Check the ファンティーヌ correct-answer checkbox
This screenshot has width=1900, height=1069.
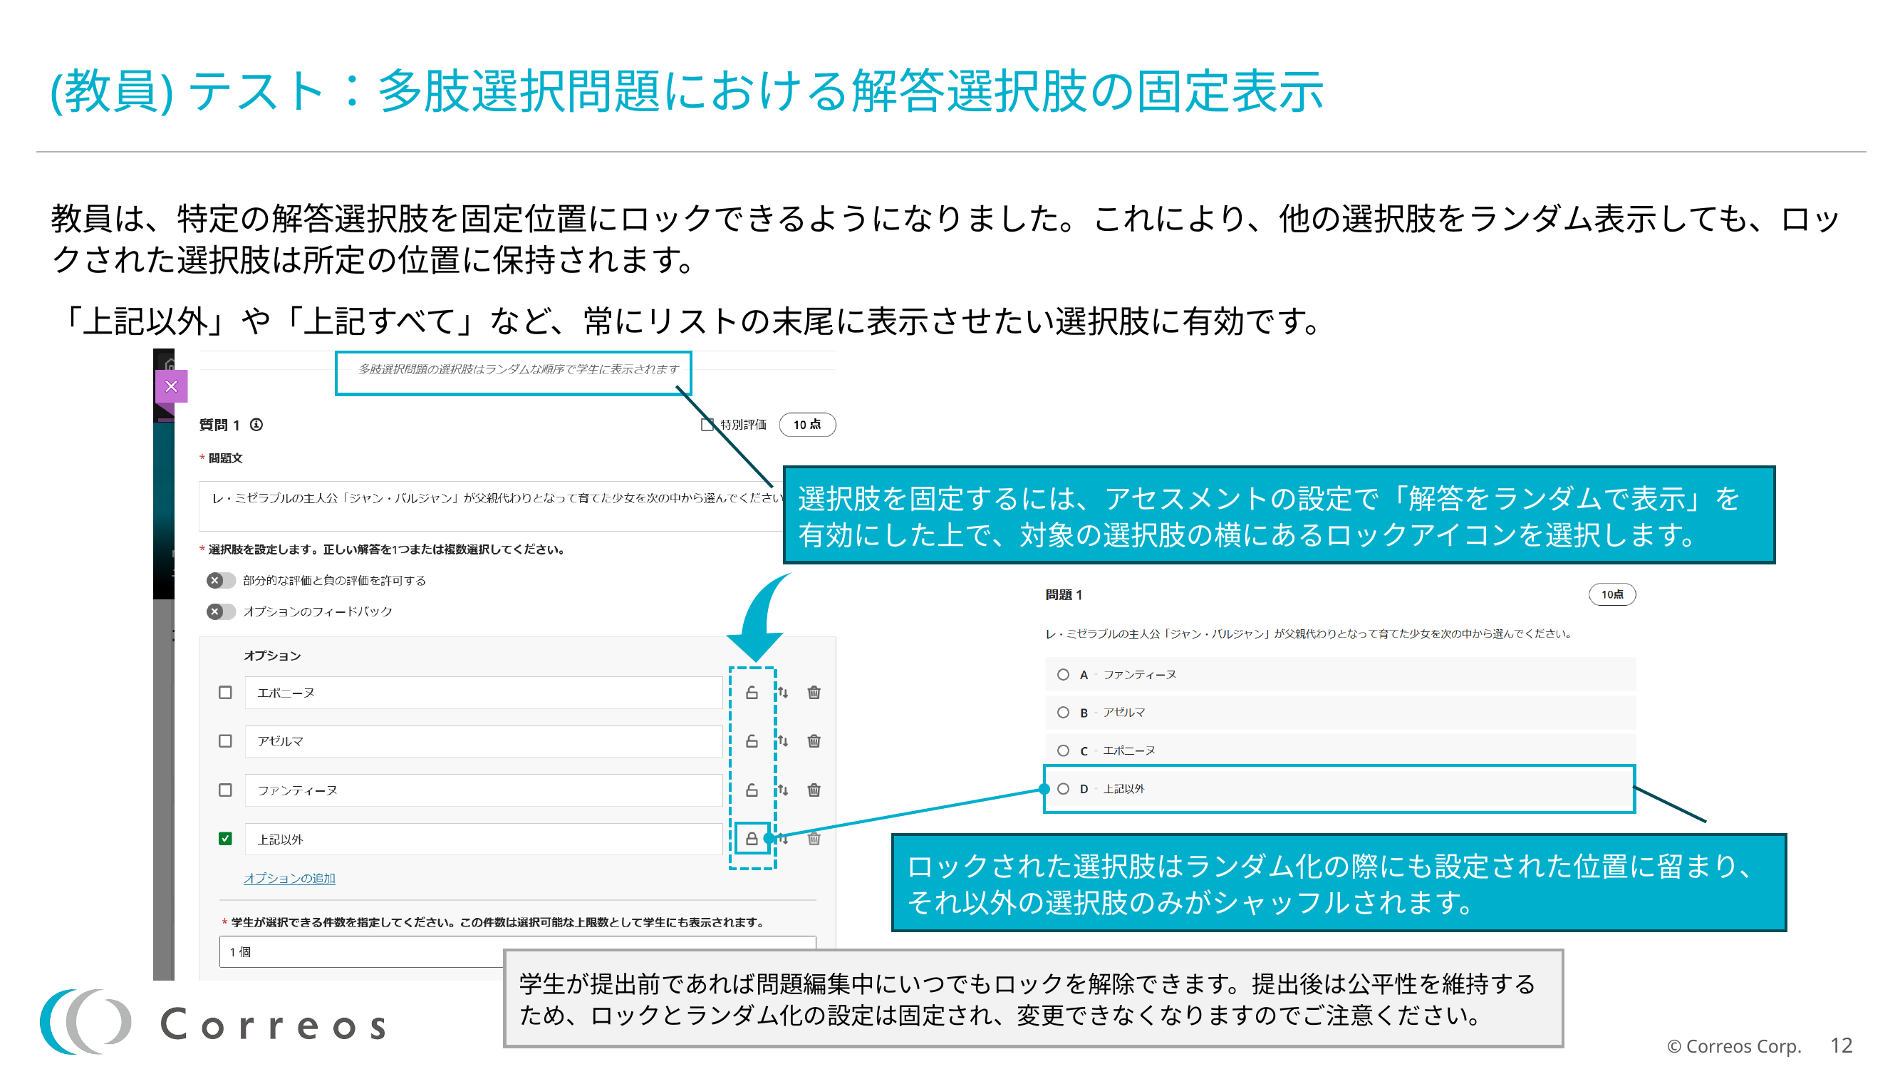[226, 790]
